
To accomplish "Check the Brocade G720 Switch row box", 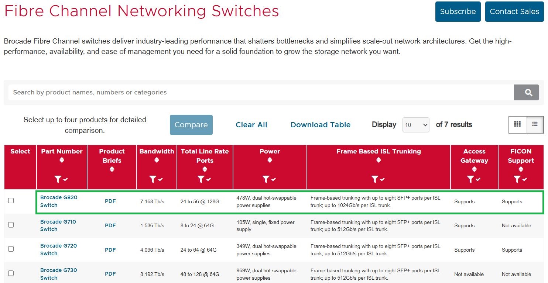I will 11,249.
